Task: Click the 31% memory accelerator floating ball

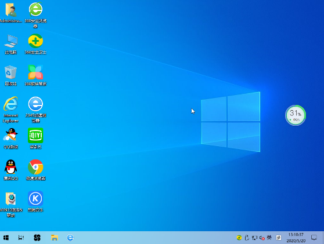Action: [x=296, y=115]
